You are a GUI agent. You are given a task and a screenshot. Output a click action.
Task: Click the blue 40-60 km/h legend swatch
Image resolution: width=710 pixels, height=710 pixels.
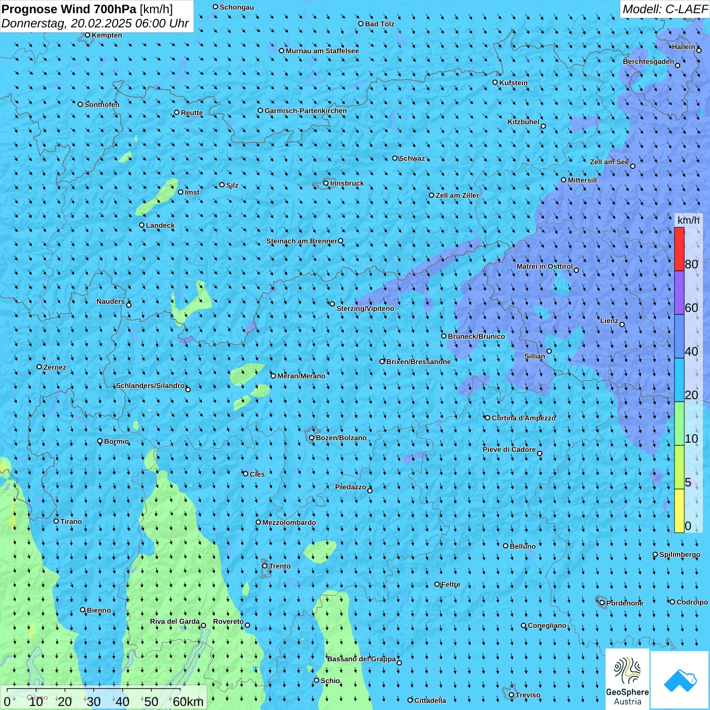679,336
